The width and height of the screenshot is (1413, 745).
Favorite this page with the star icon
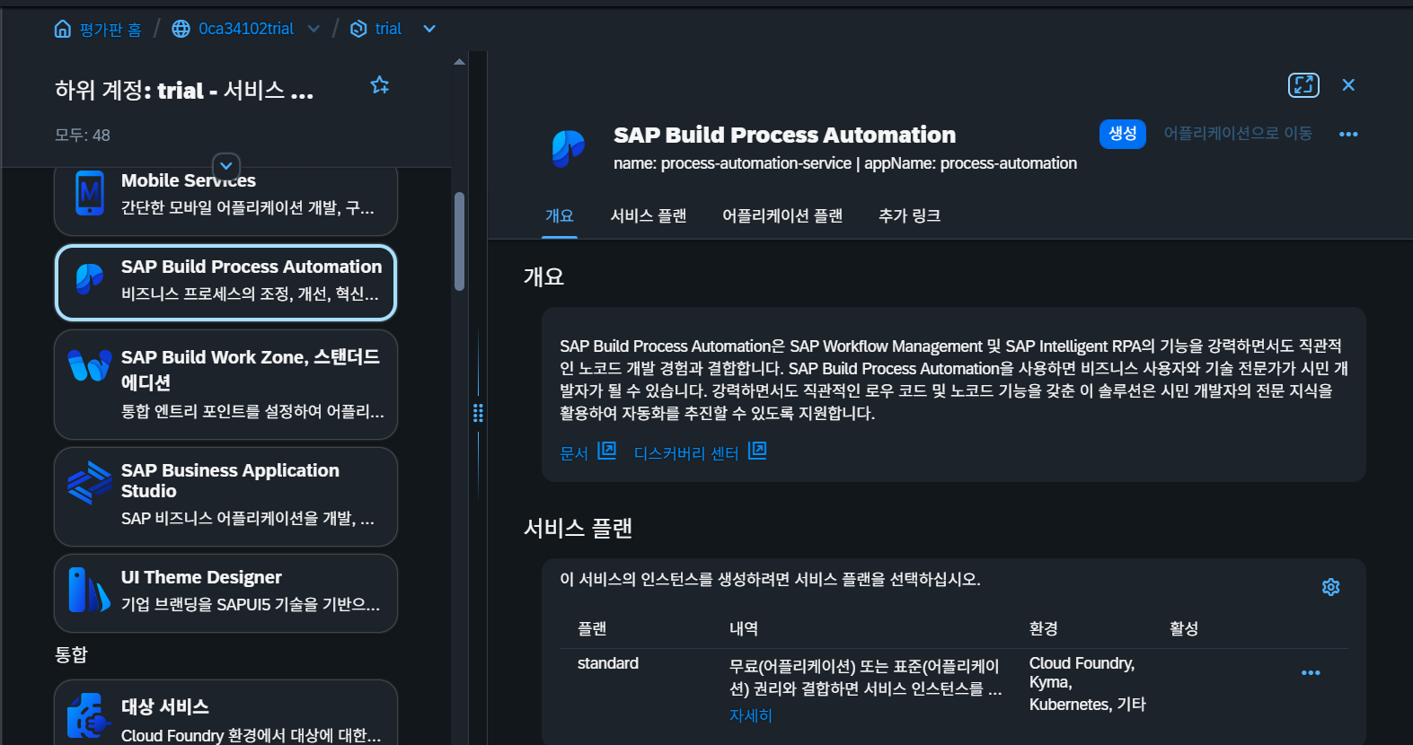(x=380, y=85)
